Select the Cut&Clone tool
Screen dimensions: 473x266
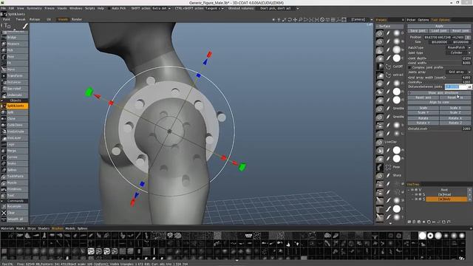click(15, 125)
